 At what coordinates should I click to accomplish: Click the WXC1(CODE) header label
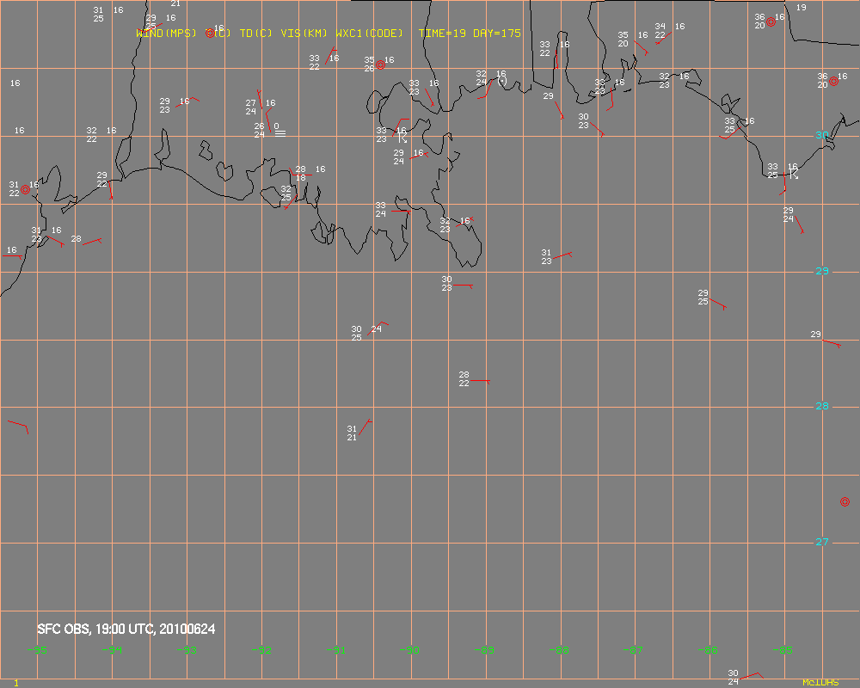pos(370,33)
